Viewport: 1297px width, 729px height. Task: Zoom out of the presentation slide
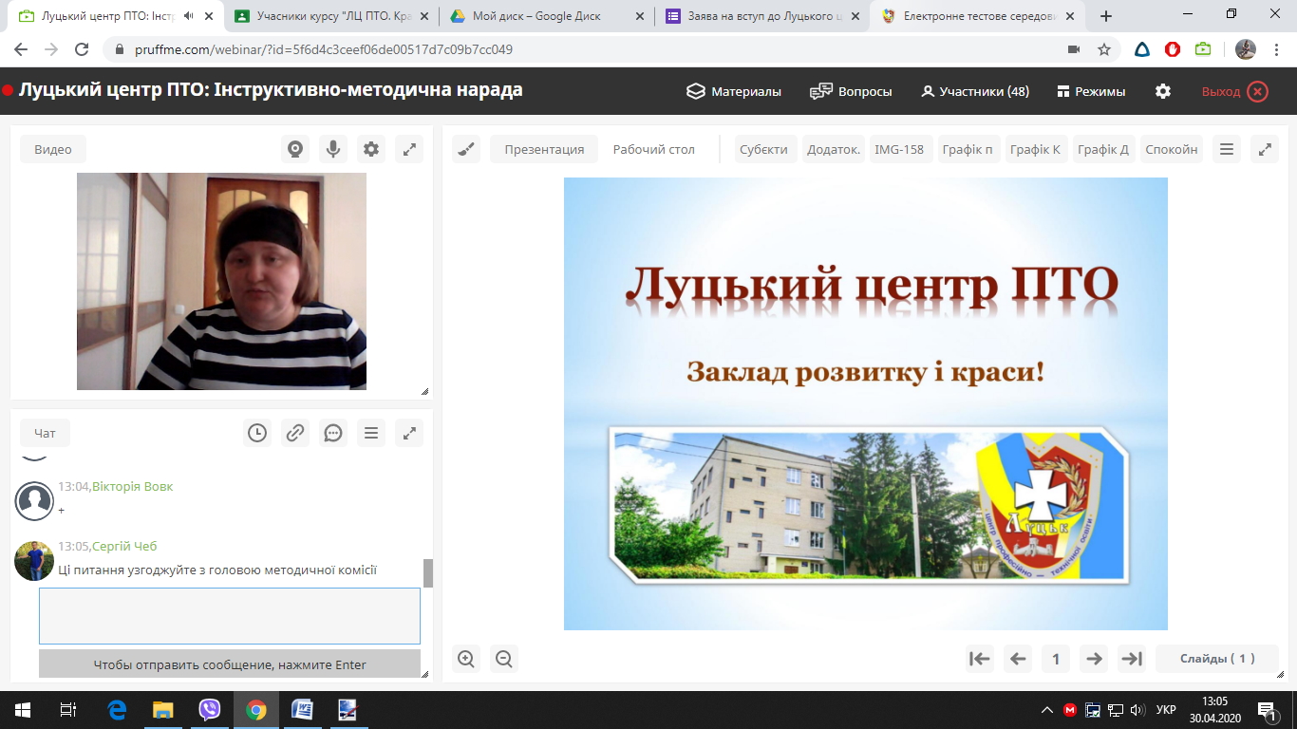504,659
